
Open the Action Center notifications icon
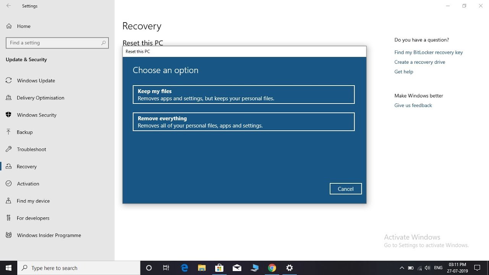477,268
